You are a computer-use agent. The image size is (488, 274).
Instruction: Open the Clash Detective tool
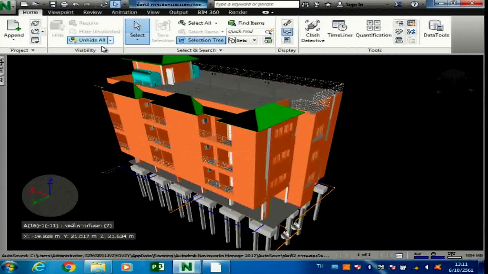[313, 31]
